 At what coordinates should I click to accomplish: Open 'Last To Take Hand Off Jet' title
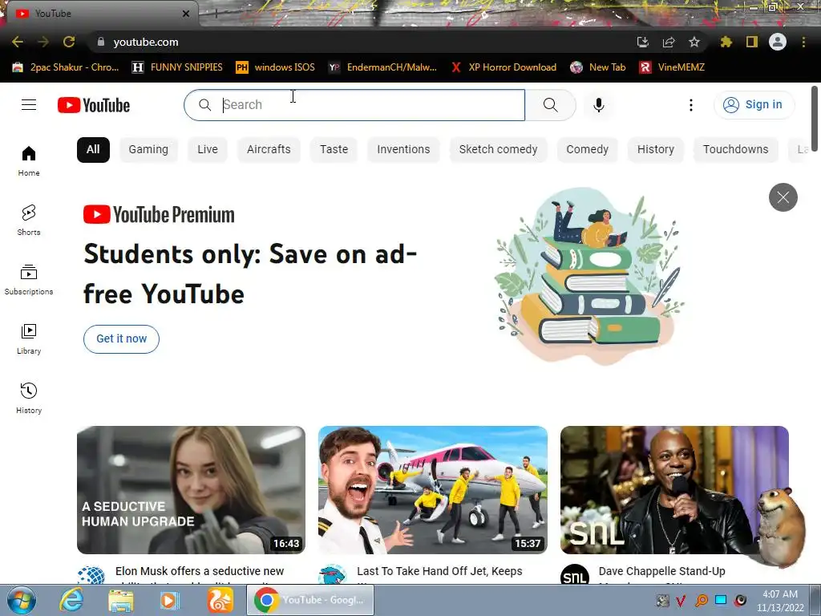coord(440,571)
